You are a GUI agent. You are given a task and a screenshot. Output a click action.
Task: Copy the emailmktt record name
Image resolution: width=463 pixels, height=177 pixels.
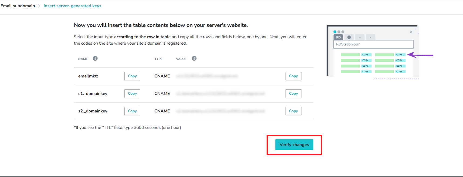coord(132,76)
